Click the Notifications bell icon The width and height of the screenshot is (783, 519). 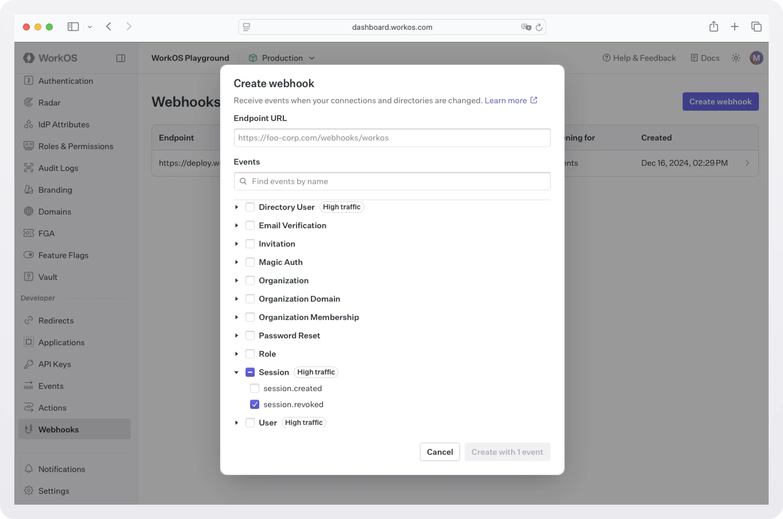(x=29, y=469)
